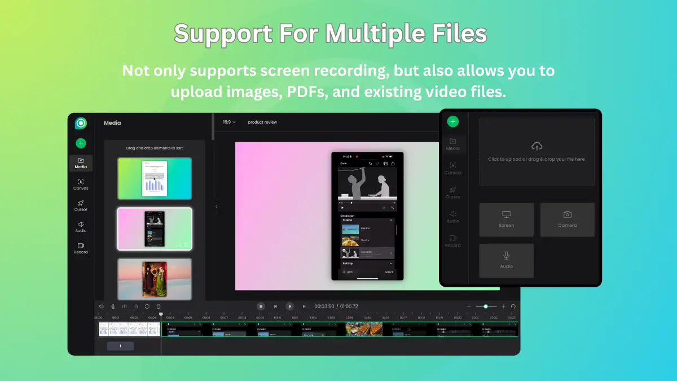Toggle the speaker mute icon above timeline

(102, 306)
